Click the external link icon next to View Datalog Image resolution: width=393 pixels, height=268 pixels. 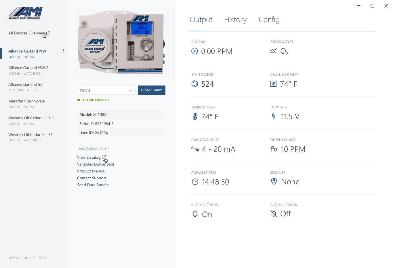pos(104,157)
